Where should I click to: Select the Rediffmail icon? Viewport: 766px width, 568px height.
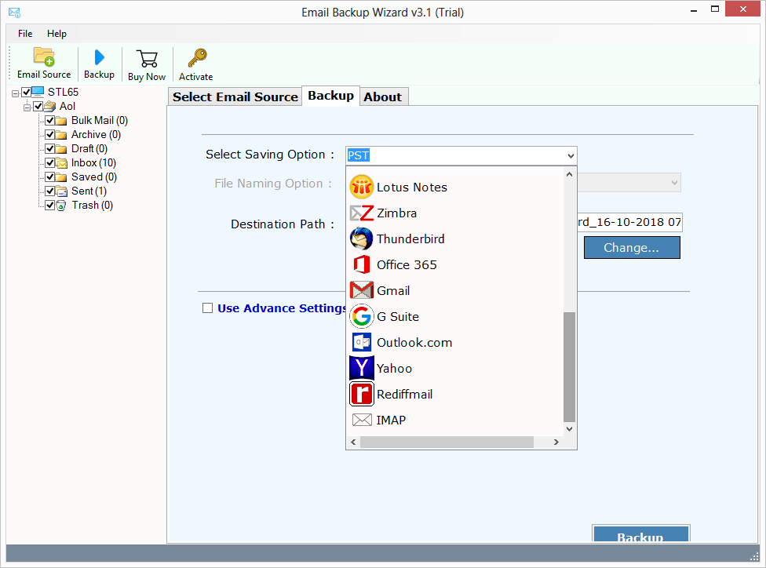[362, 394]
